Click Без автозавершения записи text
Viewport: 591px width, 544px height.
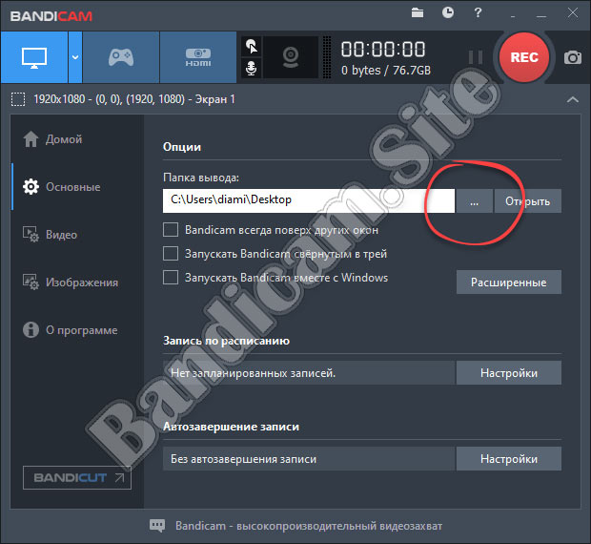point(243,459)
